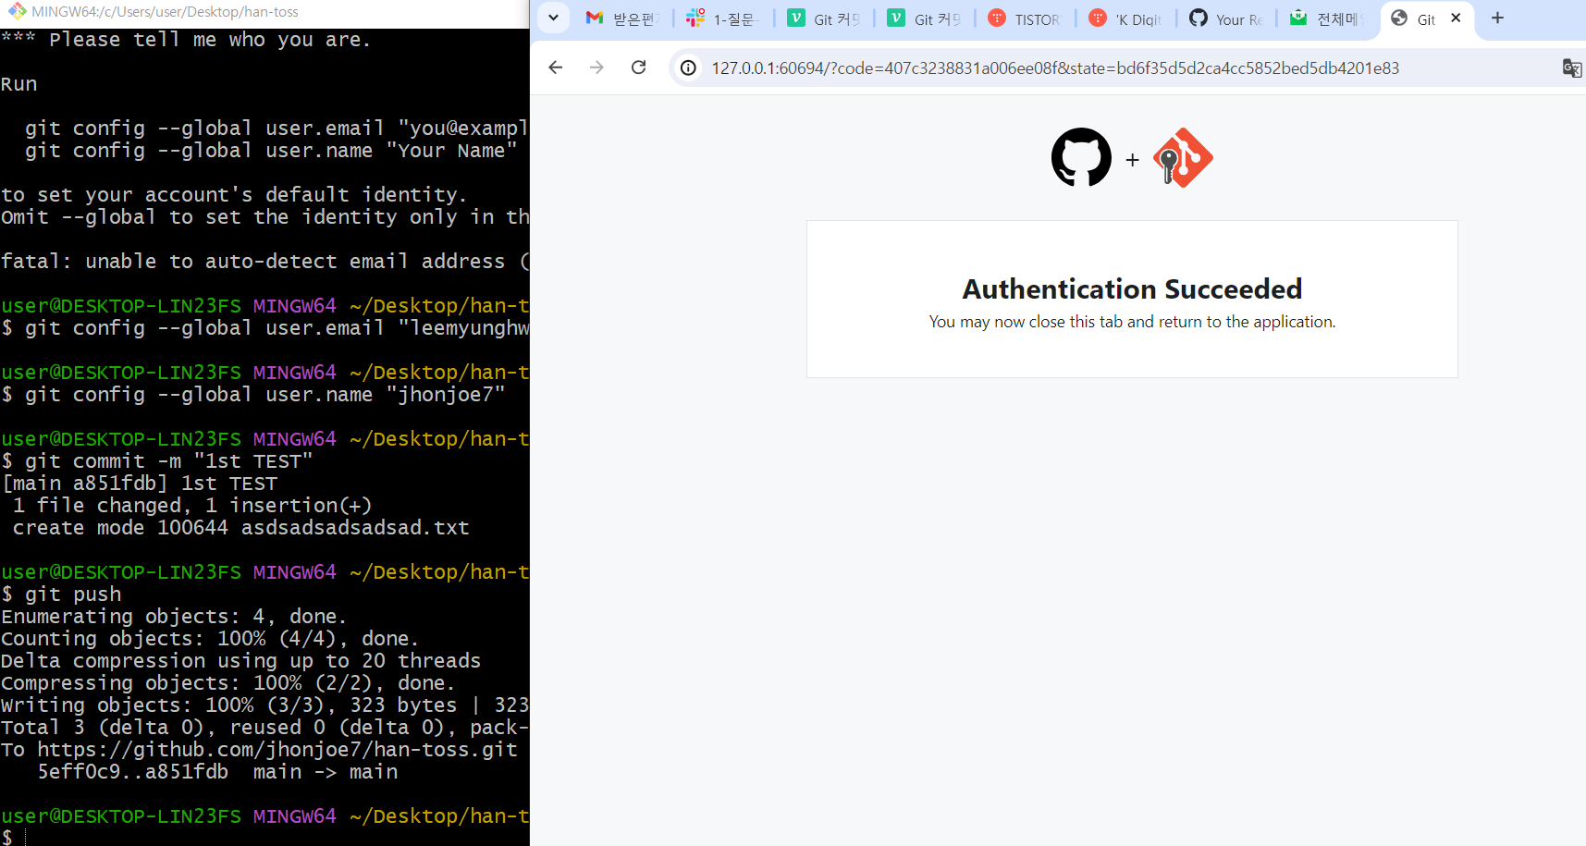Click the 'git config --global user.name "jhonjoe7"' line
The height and width of the screenshot is (846, 1586).
pyautogui.click(x=253, y=394)
